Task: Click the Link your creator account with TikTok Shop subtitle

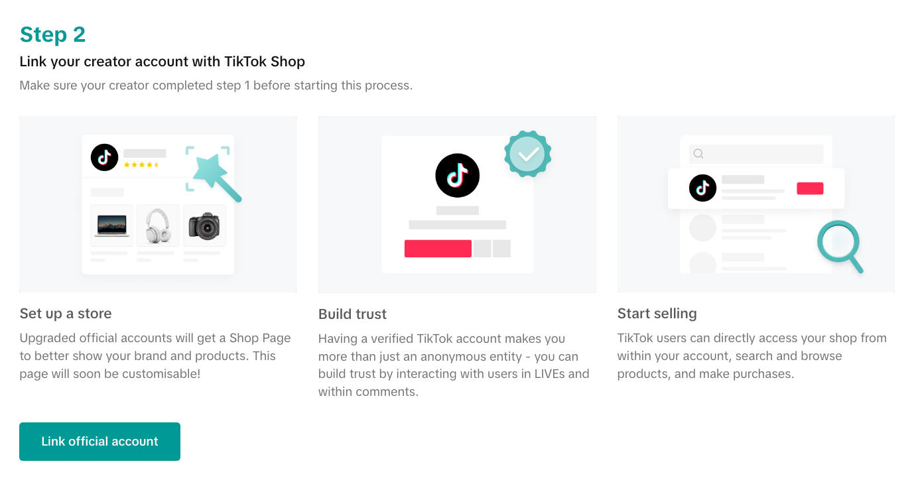Action: click(163, 62)
